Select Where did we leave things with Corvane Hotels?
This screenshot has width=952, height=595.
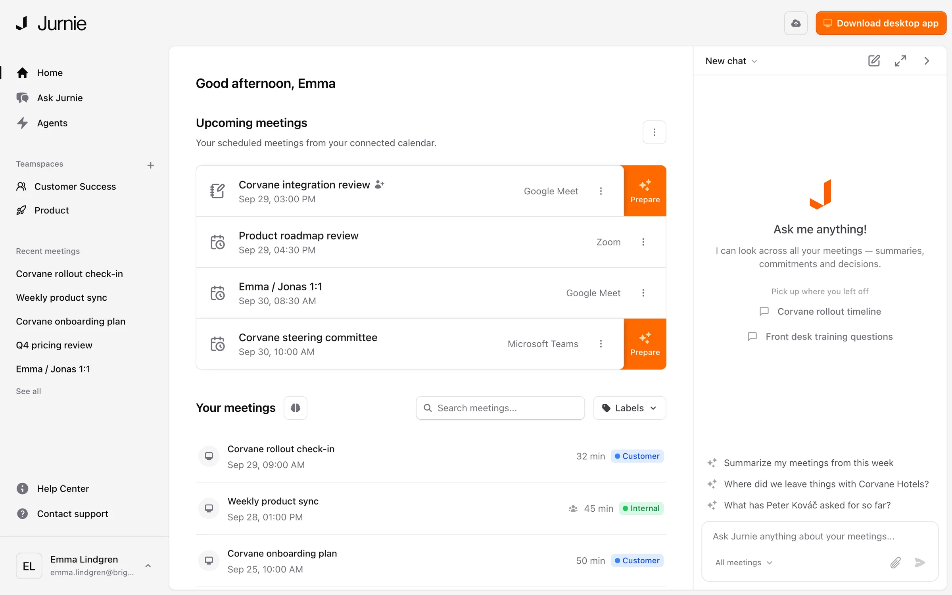pos(818,484)
